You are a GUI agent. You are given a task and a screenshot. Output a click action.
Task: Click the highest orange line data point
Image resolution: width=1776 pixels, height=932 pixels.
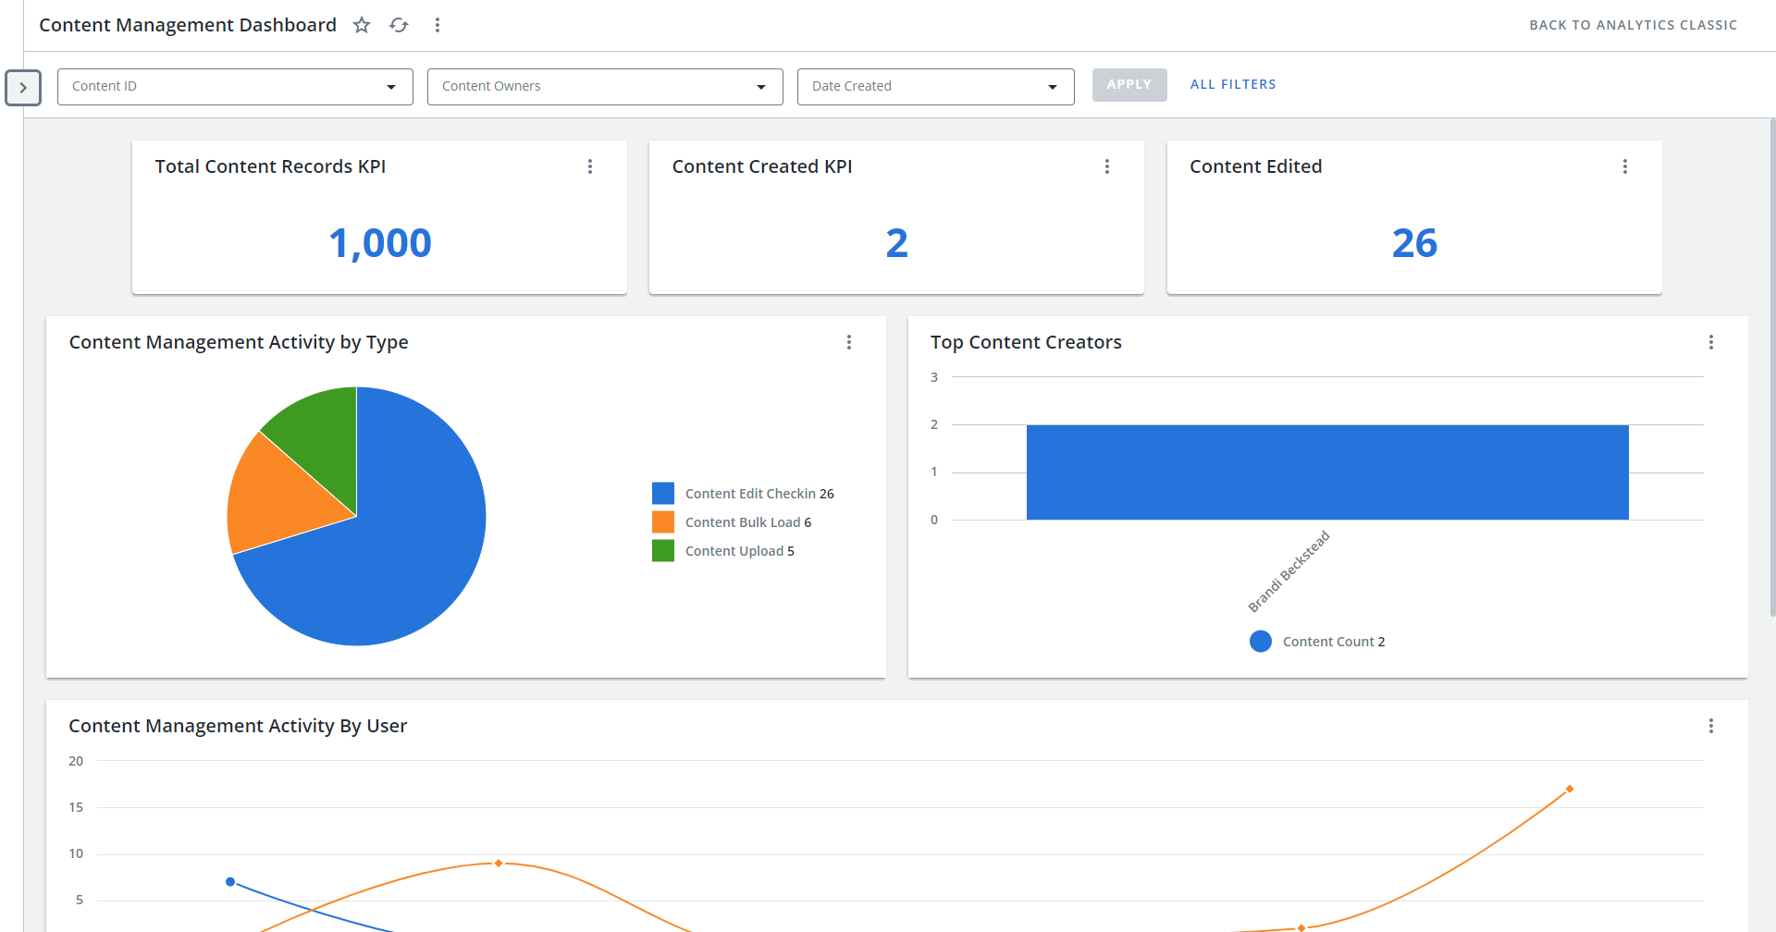(1570, 789)
